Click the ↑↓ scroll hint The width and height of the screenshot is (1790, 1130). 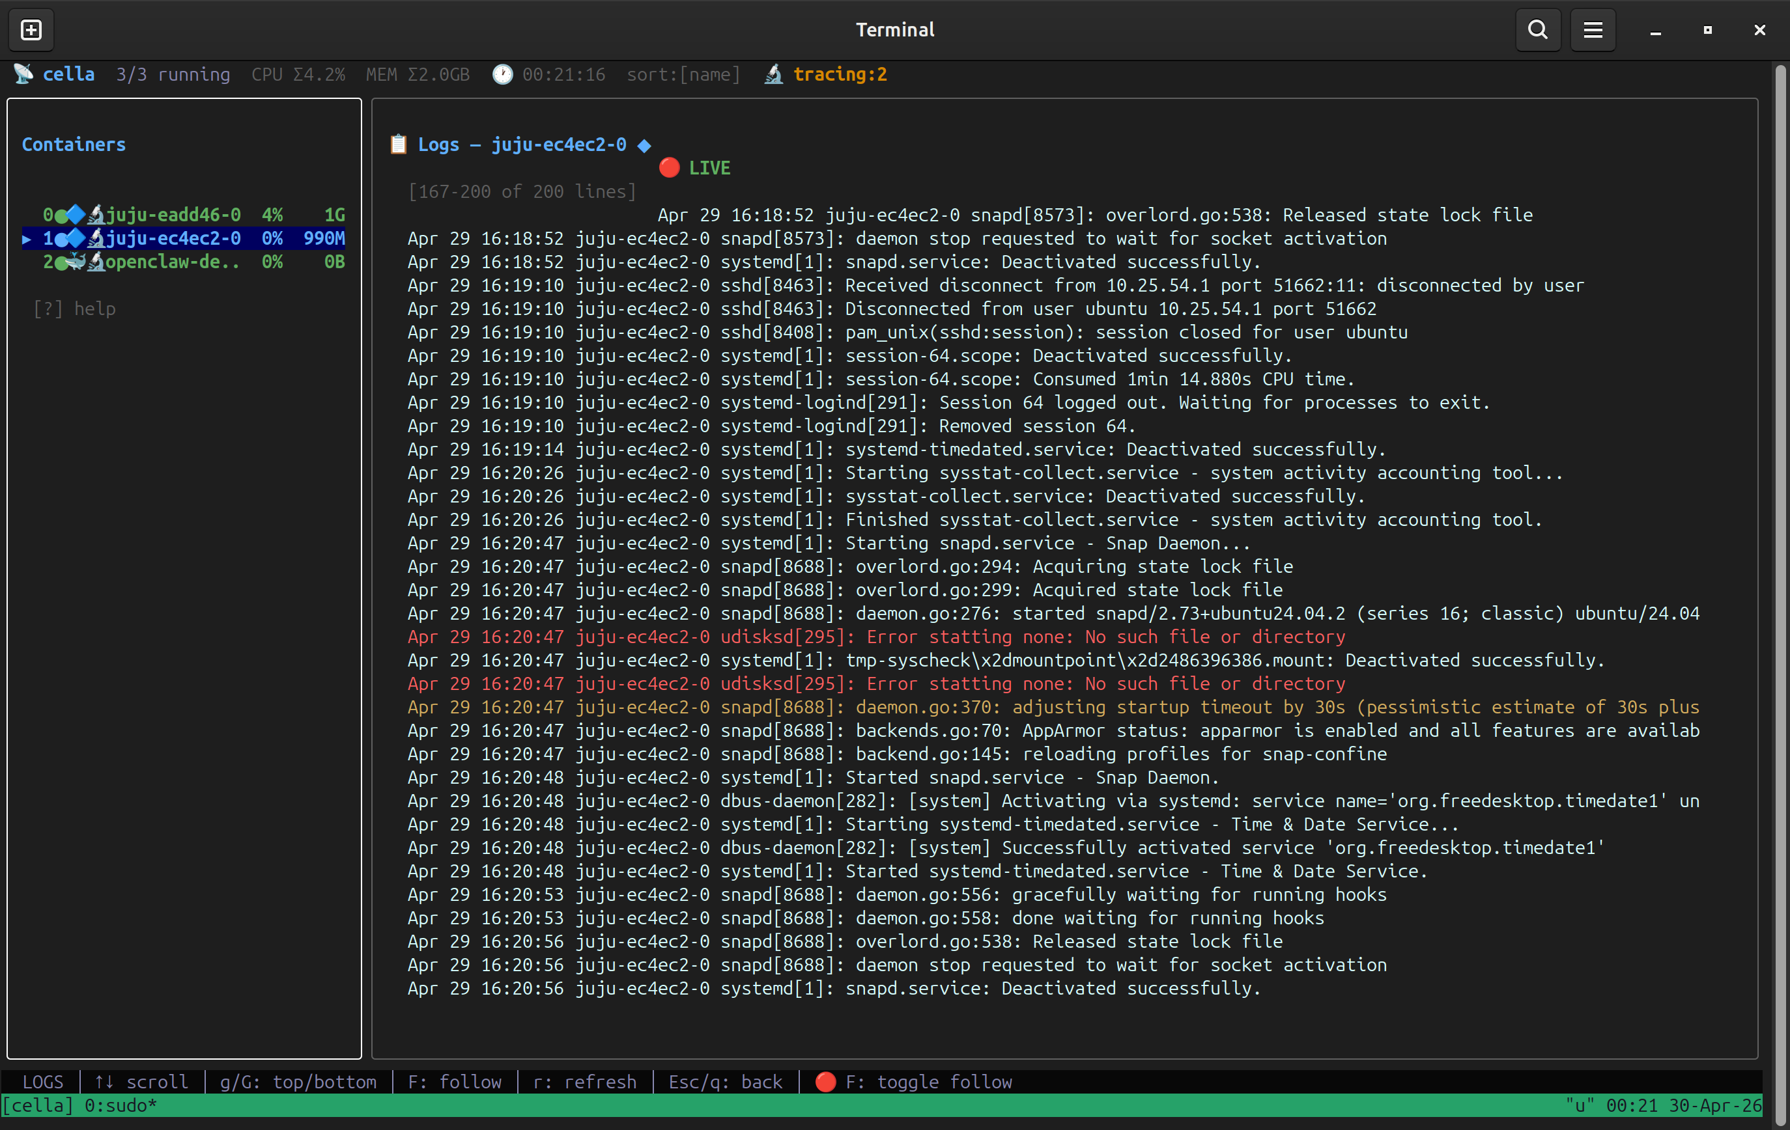pyautogui.click(x=141, y=1082)
